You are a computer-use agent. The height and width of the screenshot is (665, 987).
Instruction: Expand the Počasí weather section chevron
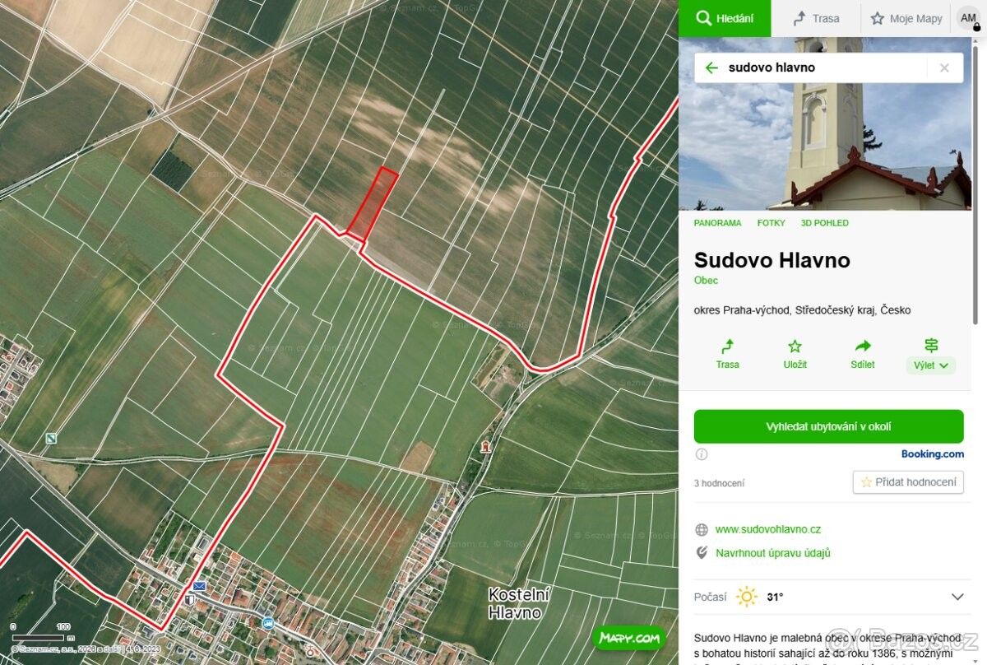957,597
